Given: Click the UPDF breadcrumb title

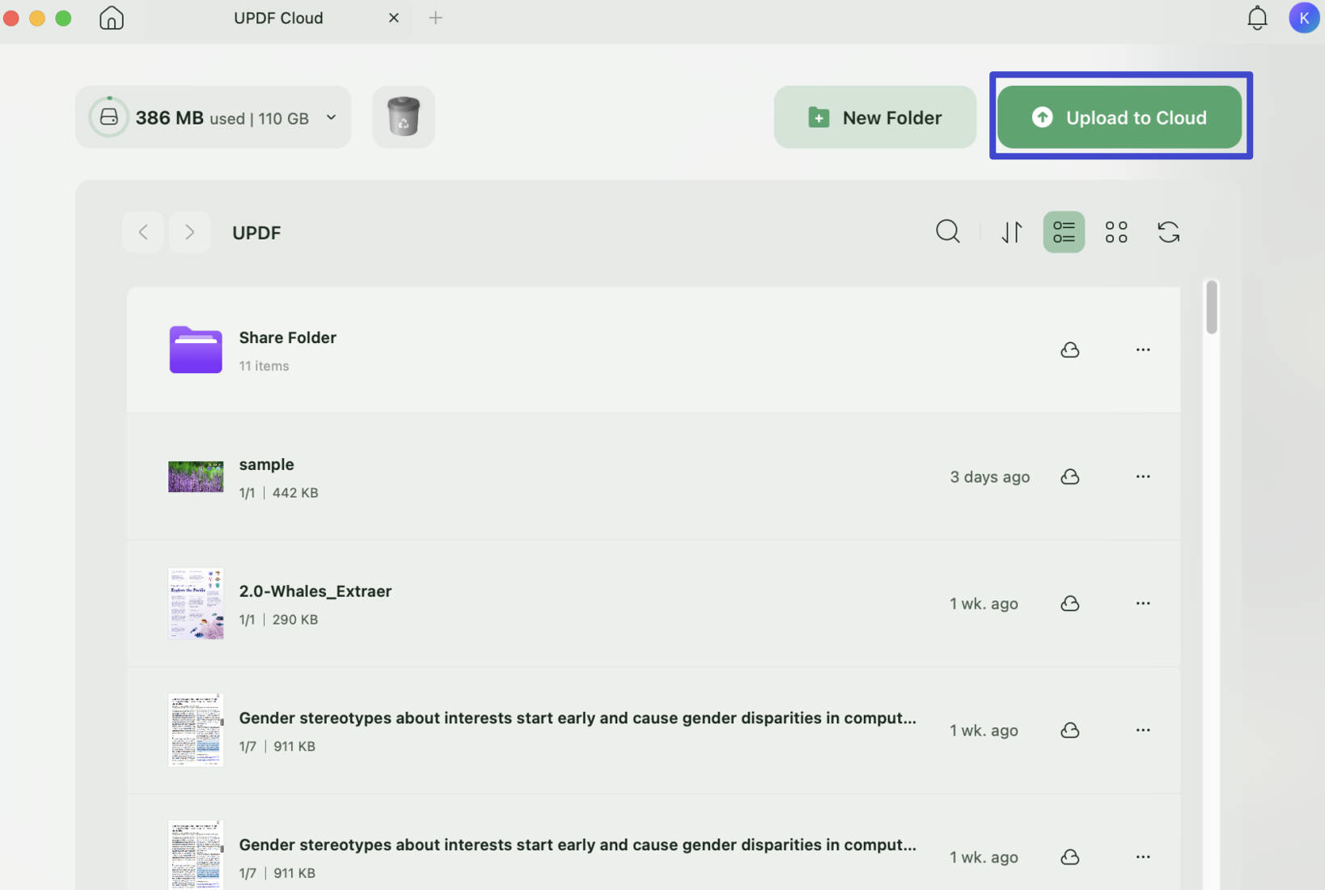Looking at the screenshot, I should 256,233.
